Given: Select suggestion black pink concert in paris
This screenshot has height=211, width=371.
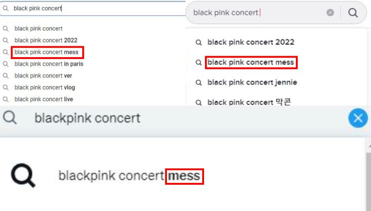Looking at the screenshot, I should click(49, 64).
